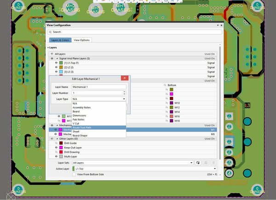Show the M14 layer
276x200 pixels.
point(167,112)
